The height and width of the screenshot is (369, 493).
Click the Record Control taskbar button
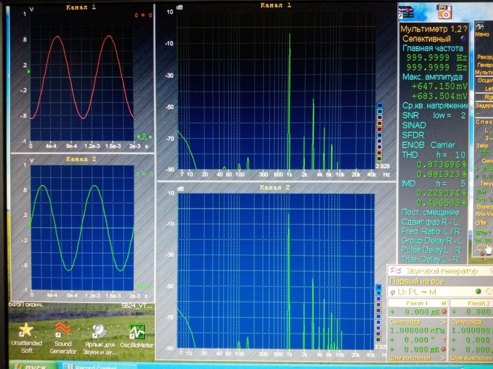pyautogui.click(x=96, y=366)
